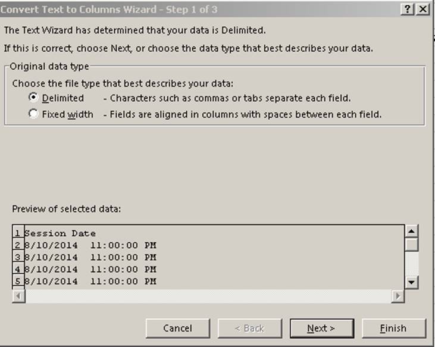Click the Help question mark button
Screen dimensions: 435x347
[408, 9]
